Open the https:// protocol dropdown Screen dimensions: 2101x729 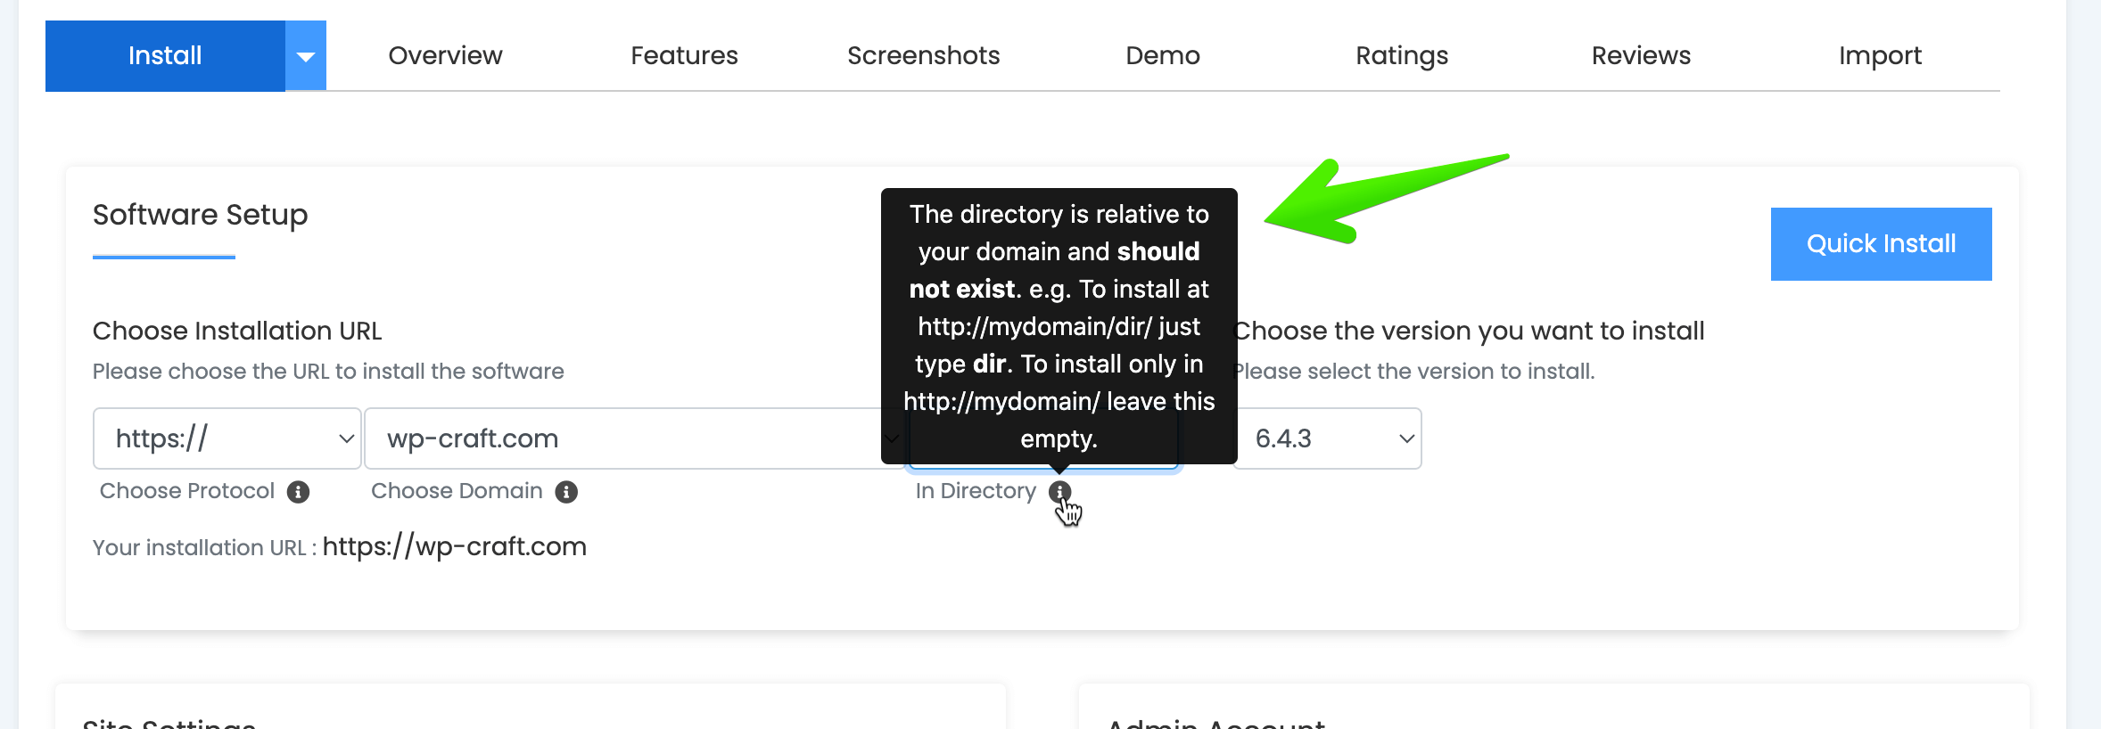[227, 438]
